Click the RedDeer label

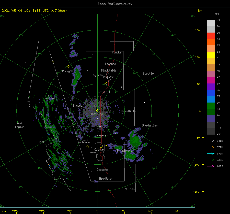(108, 77)
